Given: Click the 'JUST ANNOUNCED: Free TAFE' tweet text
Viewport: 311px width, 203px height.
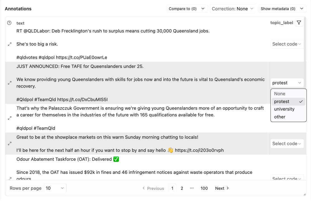Looking at the screenshot, I should tap(80, 66).
